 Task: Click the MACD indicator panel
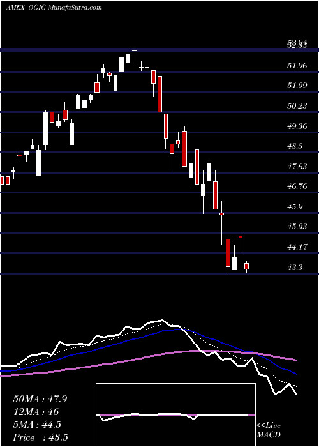[x=175, y=415]
